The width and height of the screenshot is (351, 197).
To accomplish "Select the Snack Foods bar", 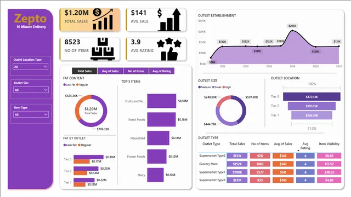I will 161,119.
